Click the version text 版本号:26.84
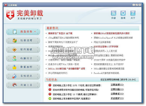The height and width of the screenshot is (106, 146). pyautogui.click(x=128, y=79)
